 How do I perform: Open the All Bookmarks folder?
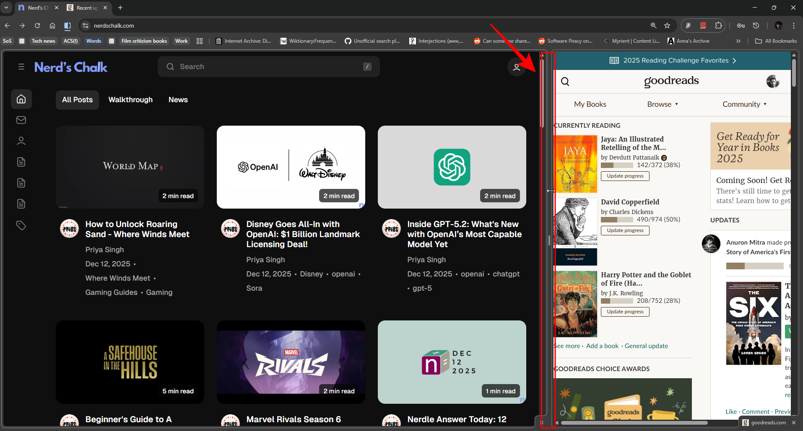(x=776, y=41)
